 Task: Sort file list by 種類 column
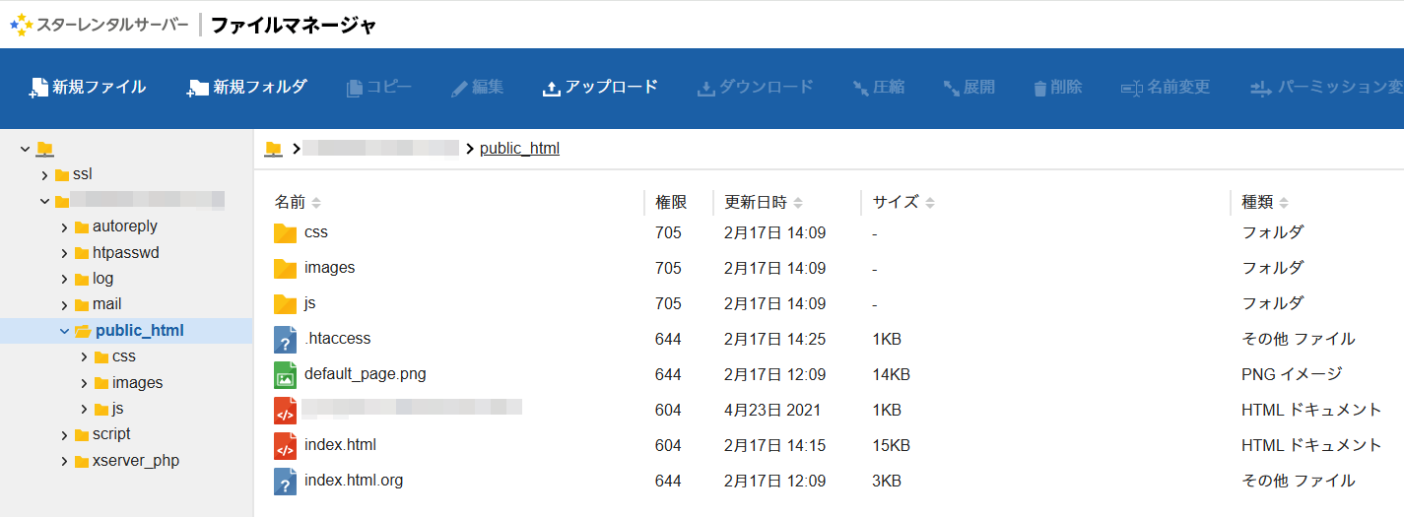coord(1265,202)
